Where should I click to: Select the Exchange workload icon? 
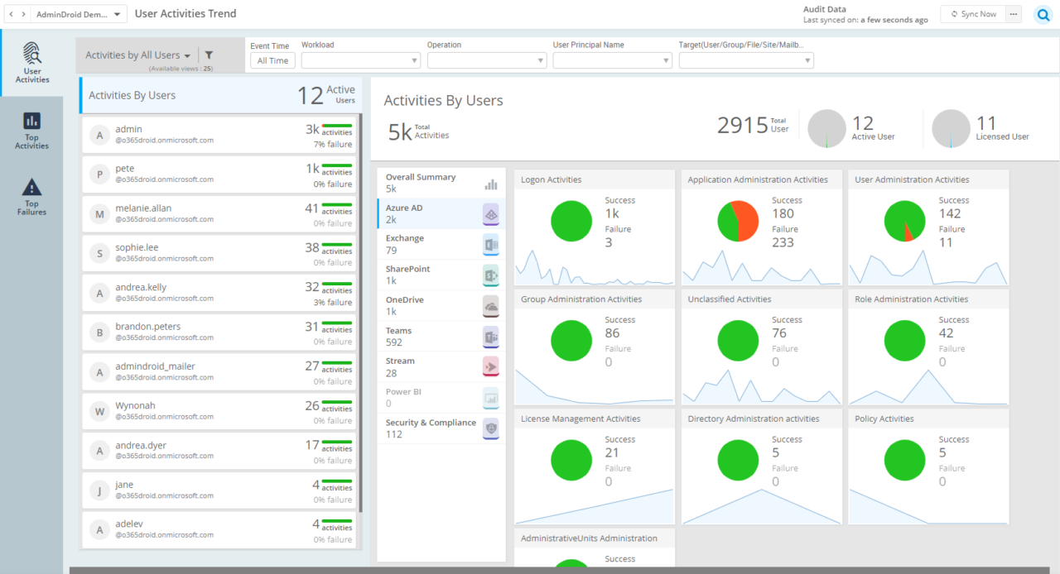[x=490, y=244]
